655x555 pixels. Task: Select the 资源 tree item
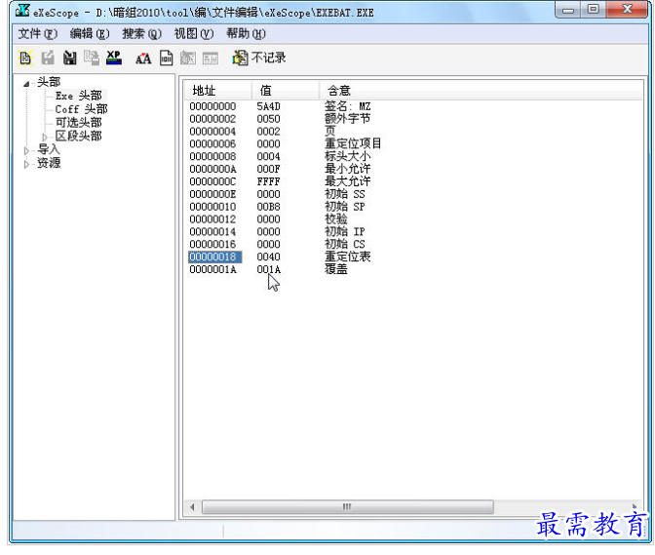click(49, 163)
